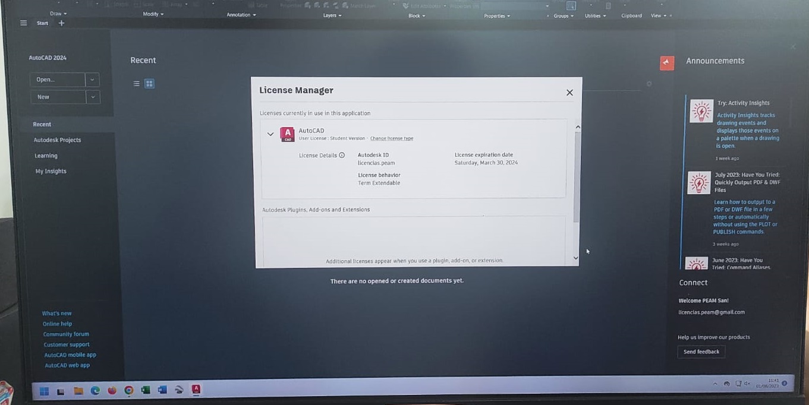The image size is (809, 405).
Task: Open the hamburger menu beside Start tab
Action: coord(23,23)
